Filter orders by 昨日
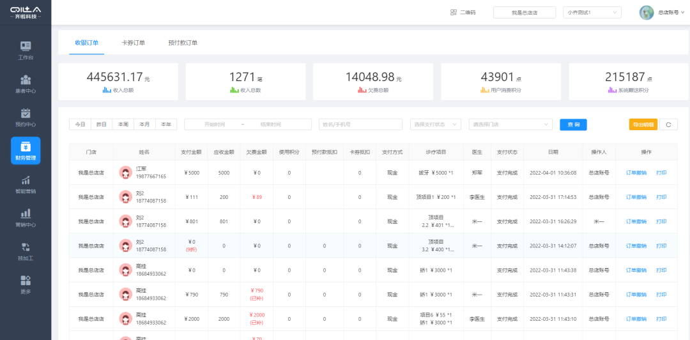This screenshot has height=340, width=690. (x=102, y=124)
